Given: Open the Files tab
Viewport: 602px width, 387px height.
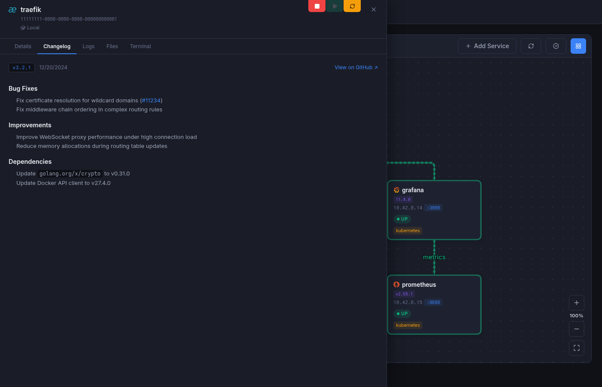Looking at the screenshot, I should pos(112,46).
